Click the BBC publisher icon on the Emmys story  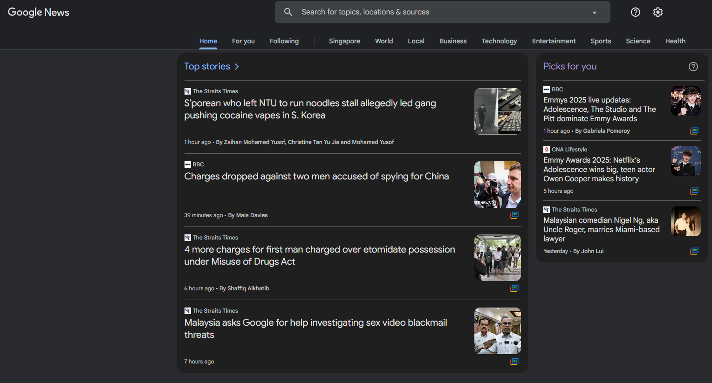click(547, 89)
